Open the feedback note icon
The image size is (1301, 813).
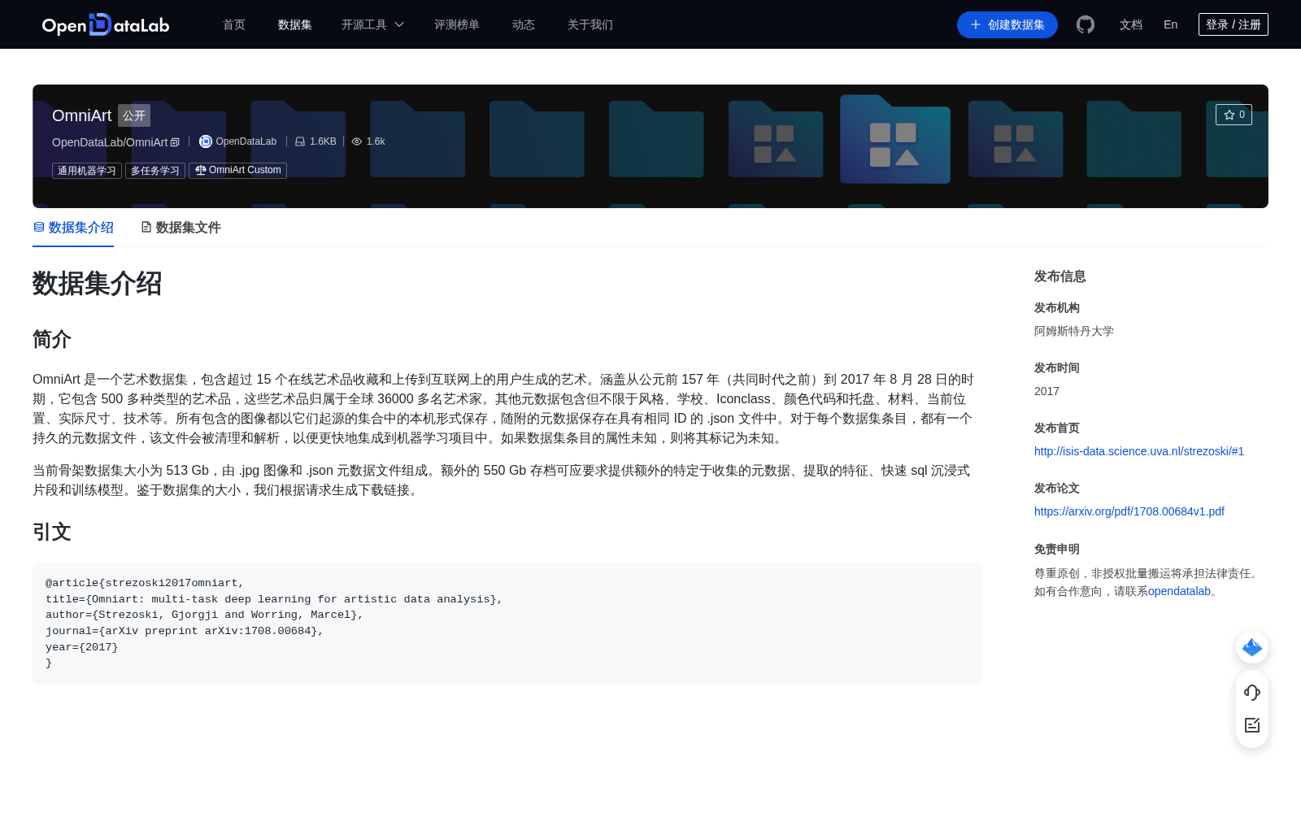(1252, 725)
